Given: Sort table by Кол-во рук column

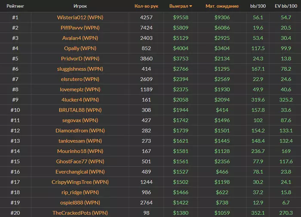Looking at the screenshot, I should 146,6.
